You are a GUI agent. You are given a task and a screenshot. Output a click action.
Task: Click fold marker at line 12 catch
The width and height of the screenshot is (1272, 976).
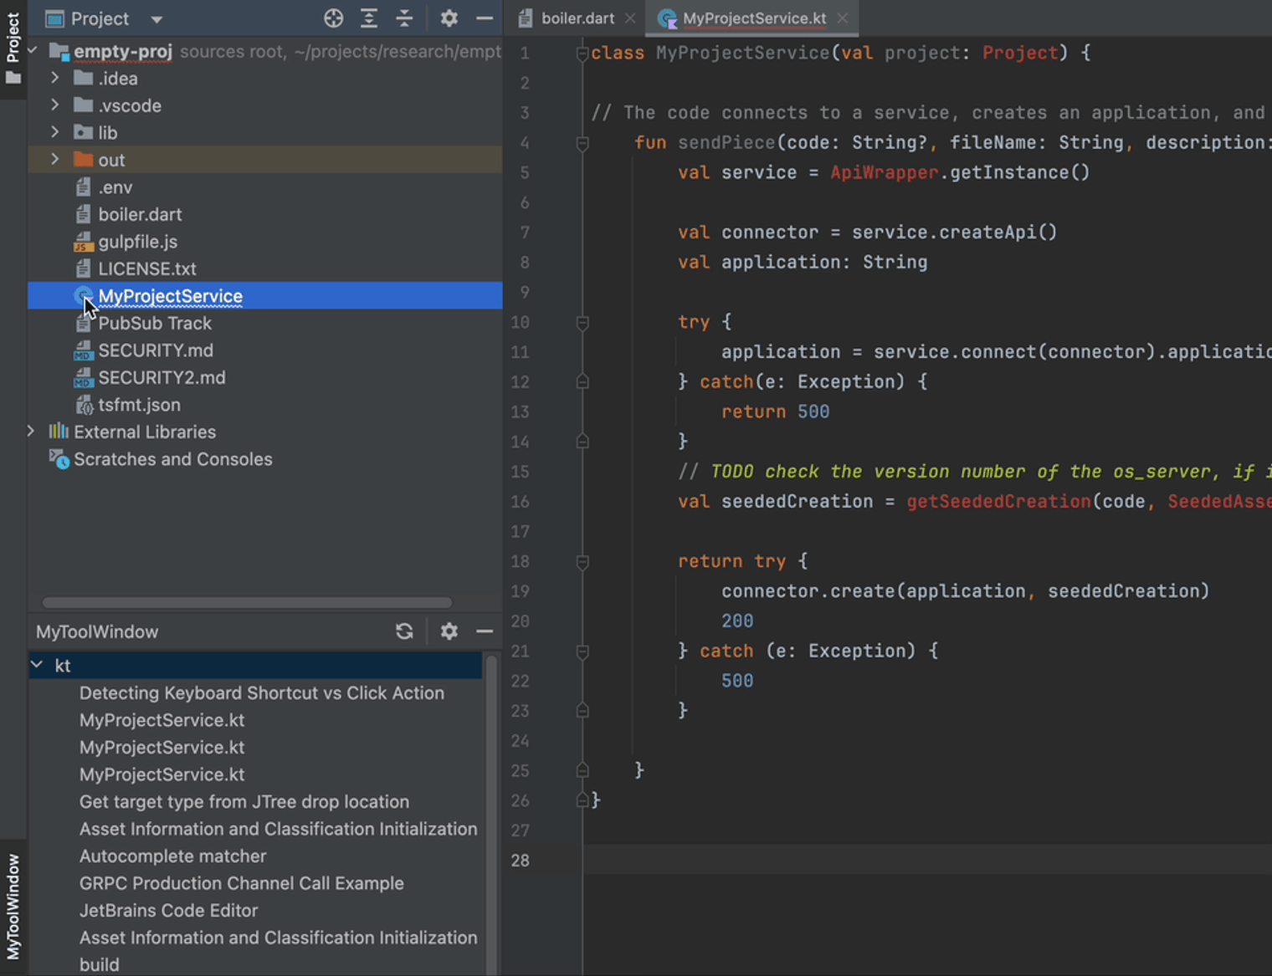[x=582, y=382]
